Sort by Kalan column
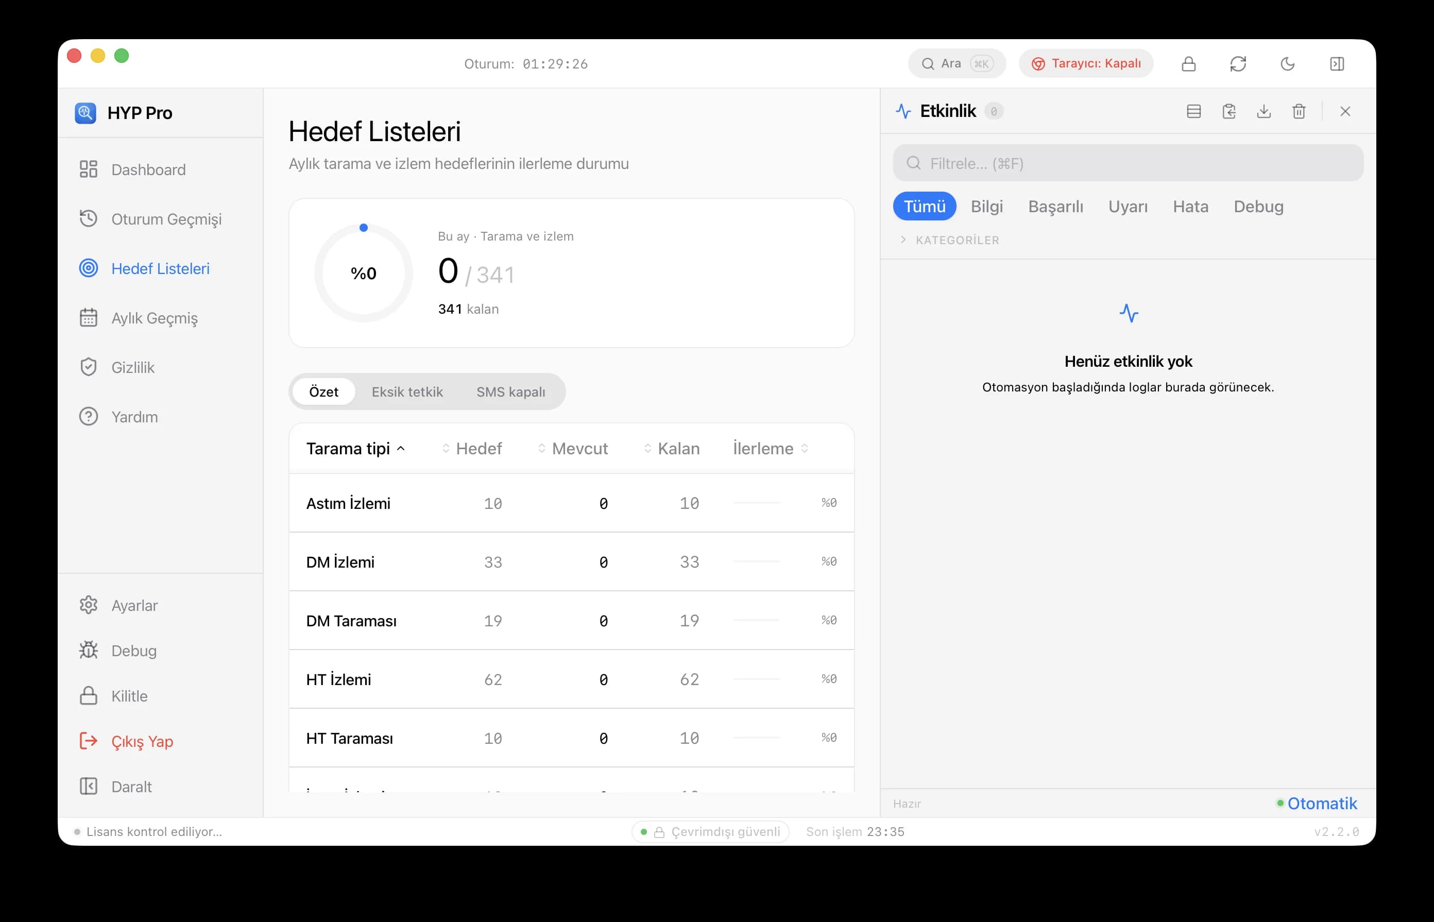 [672, 449]
